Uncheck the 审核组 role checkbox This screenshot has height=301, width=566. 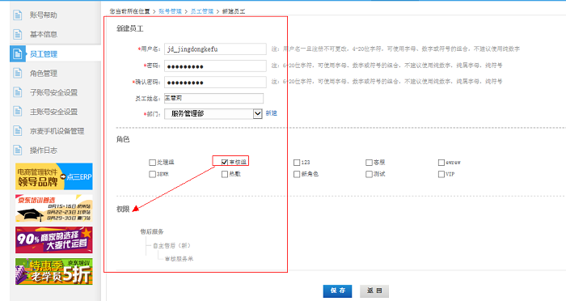pyautogui.click(x=225, y=163)
